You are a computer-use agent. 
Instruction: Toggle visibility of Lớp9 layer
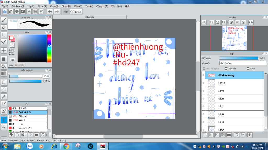(203, 91)
